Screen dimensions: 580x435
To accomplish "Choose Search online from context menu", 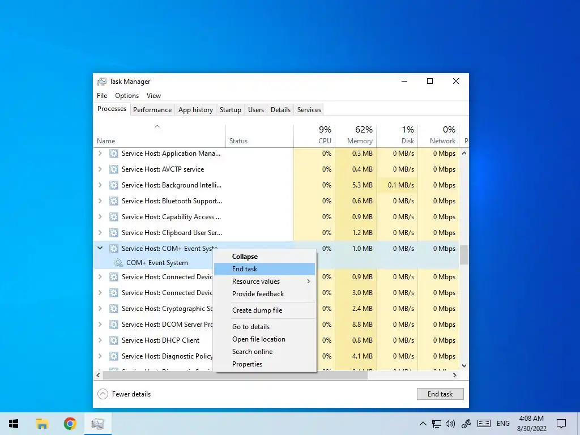I will [x=265, y=352].
